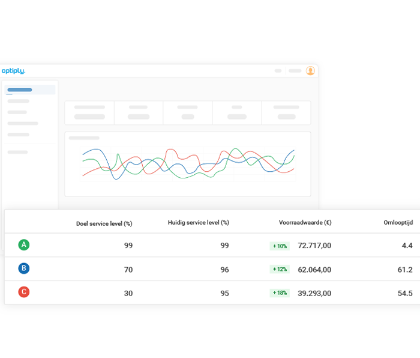Click the value 62.064,00

pyautogui.click(x=314, y=270)
